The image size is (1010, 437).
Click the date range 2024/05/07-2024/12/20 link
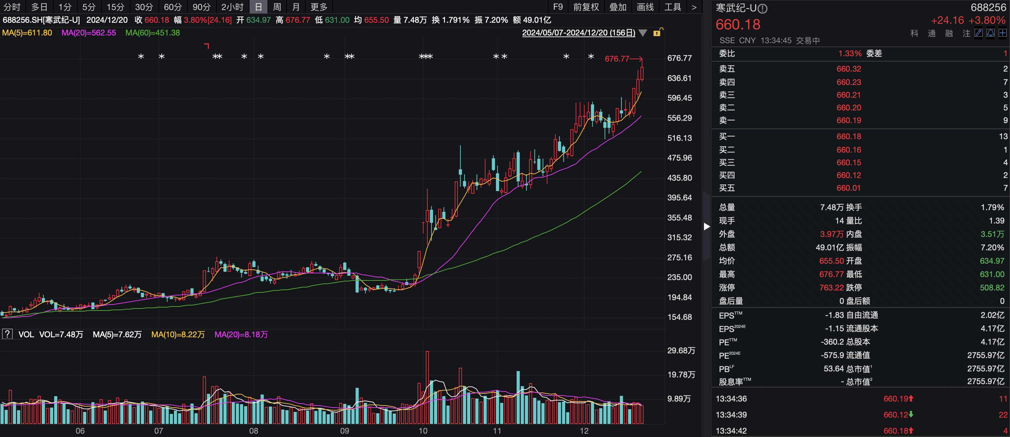(x=578, y=33)
